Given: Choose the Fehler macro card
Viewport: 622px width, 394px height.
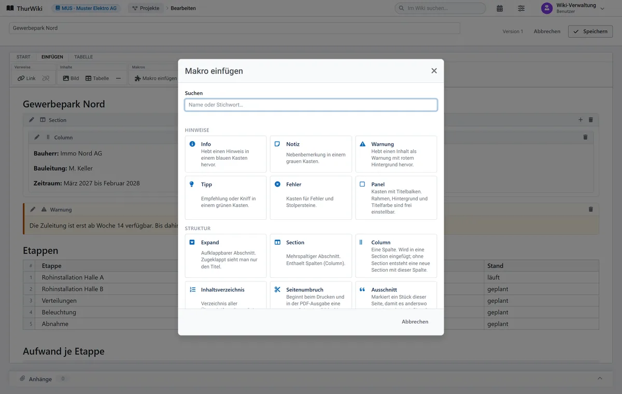Looking at the screenshot, I should click(x=311, y=198).
